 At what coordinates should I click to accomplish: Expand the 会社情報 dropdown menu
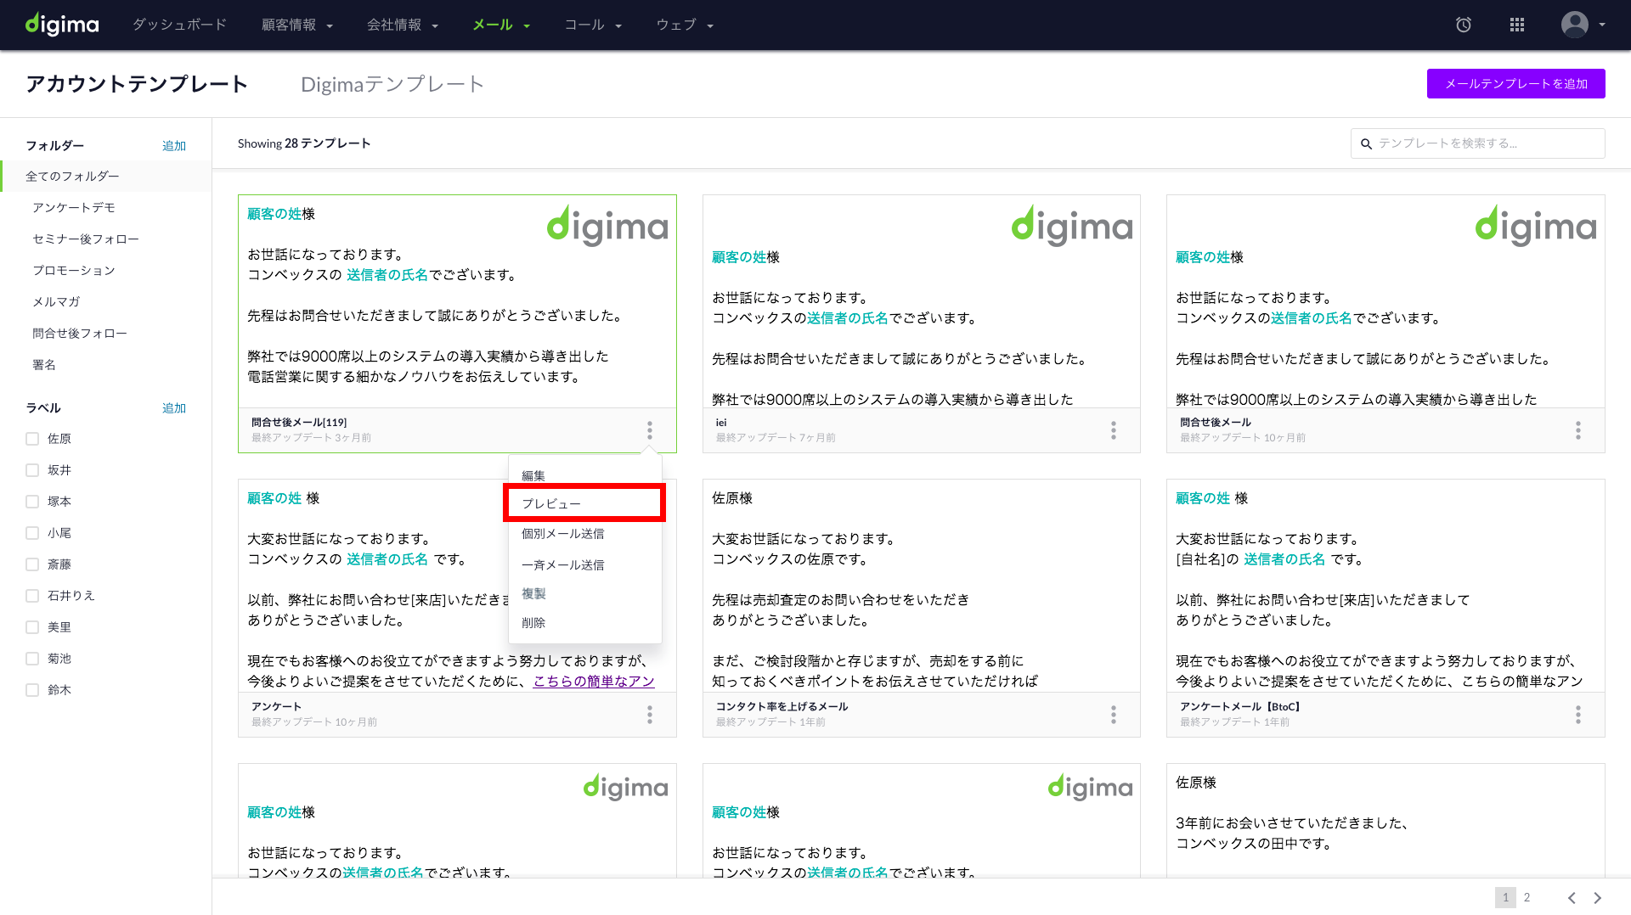pos(403,25)
